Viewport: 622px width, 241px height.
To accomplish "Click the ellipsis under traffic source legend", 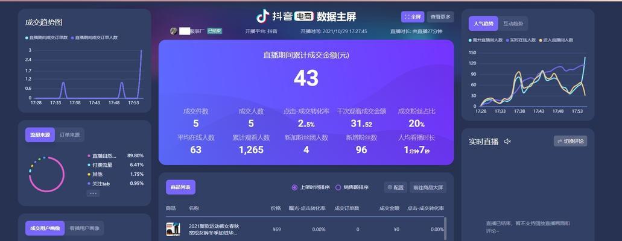I will click(94, 193).
